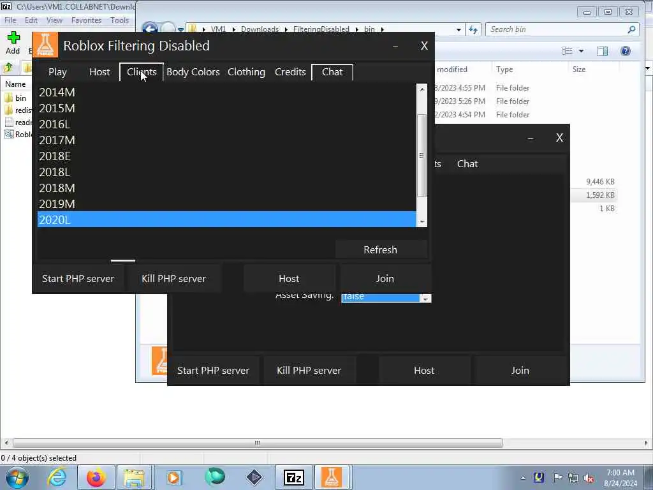Open the Clothing tab
The height and width of the screenshot is (490, 653).
coord(246,72)
